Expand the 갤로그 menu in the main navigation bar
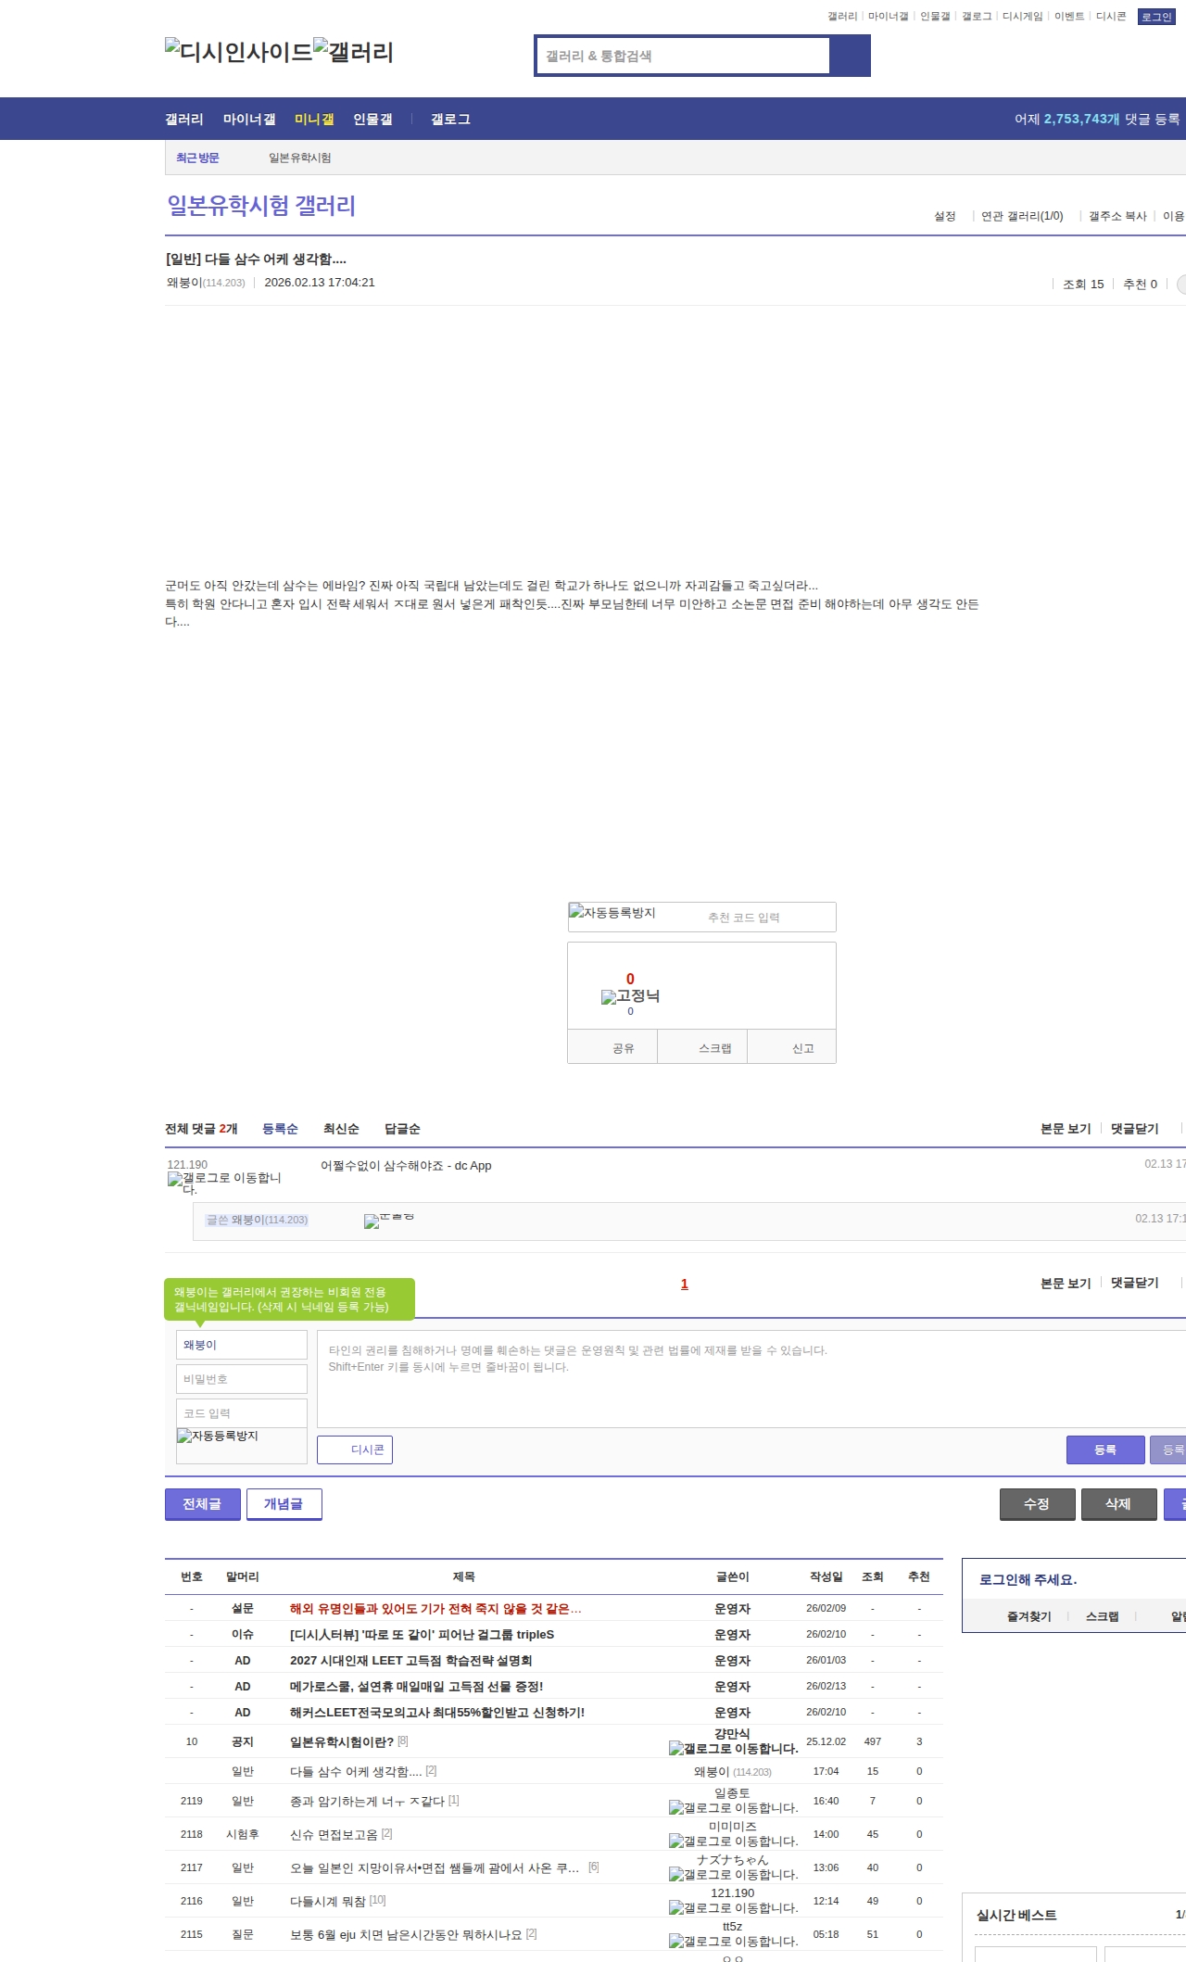 point(450,120)
